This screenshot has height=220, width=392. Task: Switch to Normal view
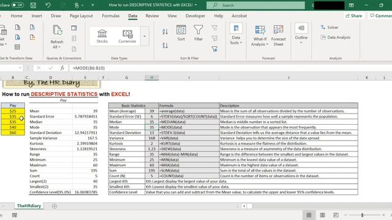point(309,215)
